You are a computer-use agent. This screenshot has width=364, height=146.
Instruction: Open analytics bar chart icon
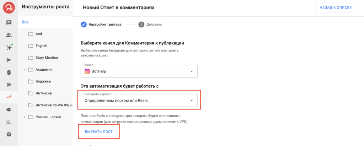[x=9, y=122]
